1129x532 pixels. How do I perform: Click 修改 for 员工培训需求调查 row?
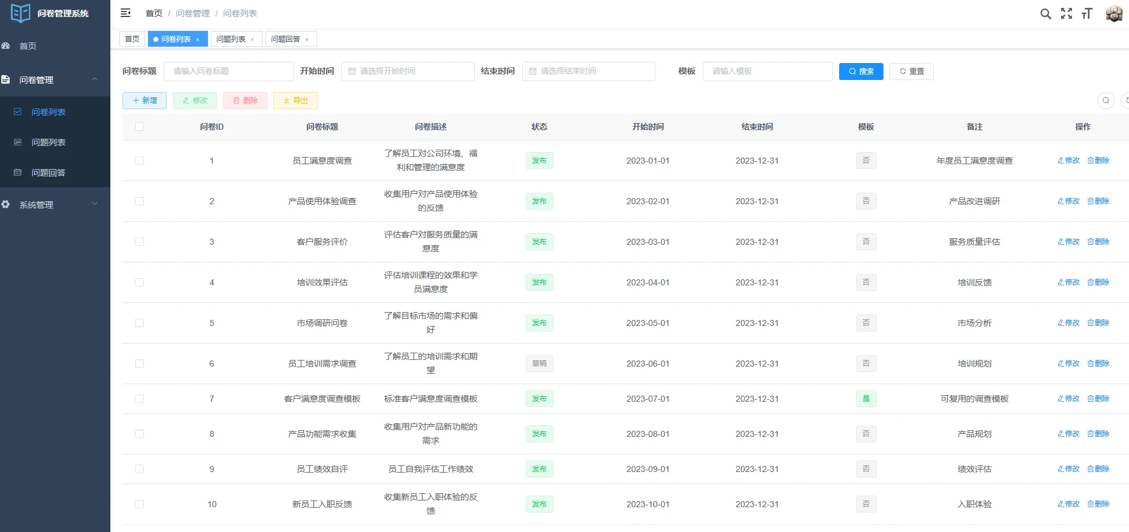[x=1068, y=364]
